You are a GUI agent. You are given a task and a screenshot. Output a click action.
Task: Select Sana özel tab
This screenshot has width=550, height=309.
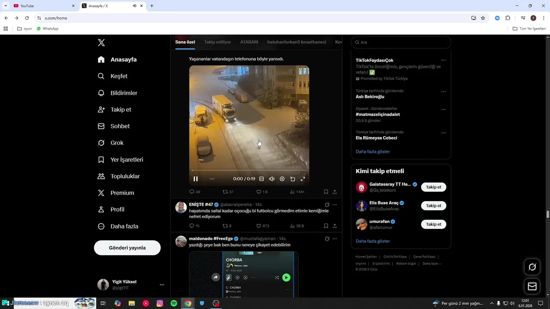[185, 42]
